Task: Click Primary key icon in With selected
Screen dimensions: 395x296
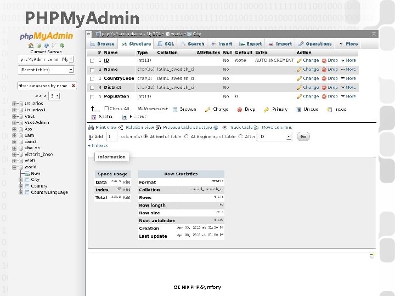Action: pyautogui.click(x=266, y=110)
